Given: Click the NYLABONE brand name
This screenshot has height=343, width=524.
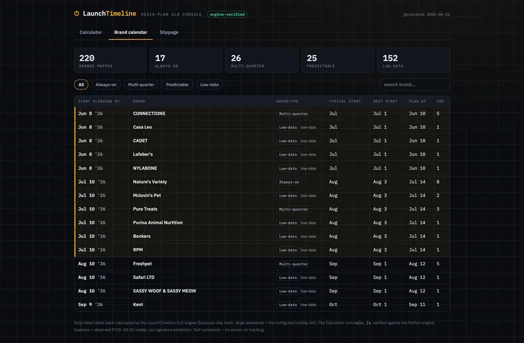Looking at the screenshot, I should point(145,169).
